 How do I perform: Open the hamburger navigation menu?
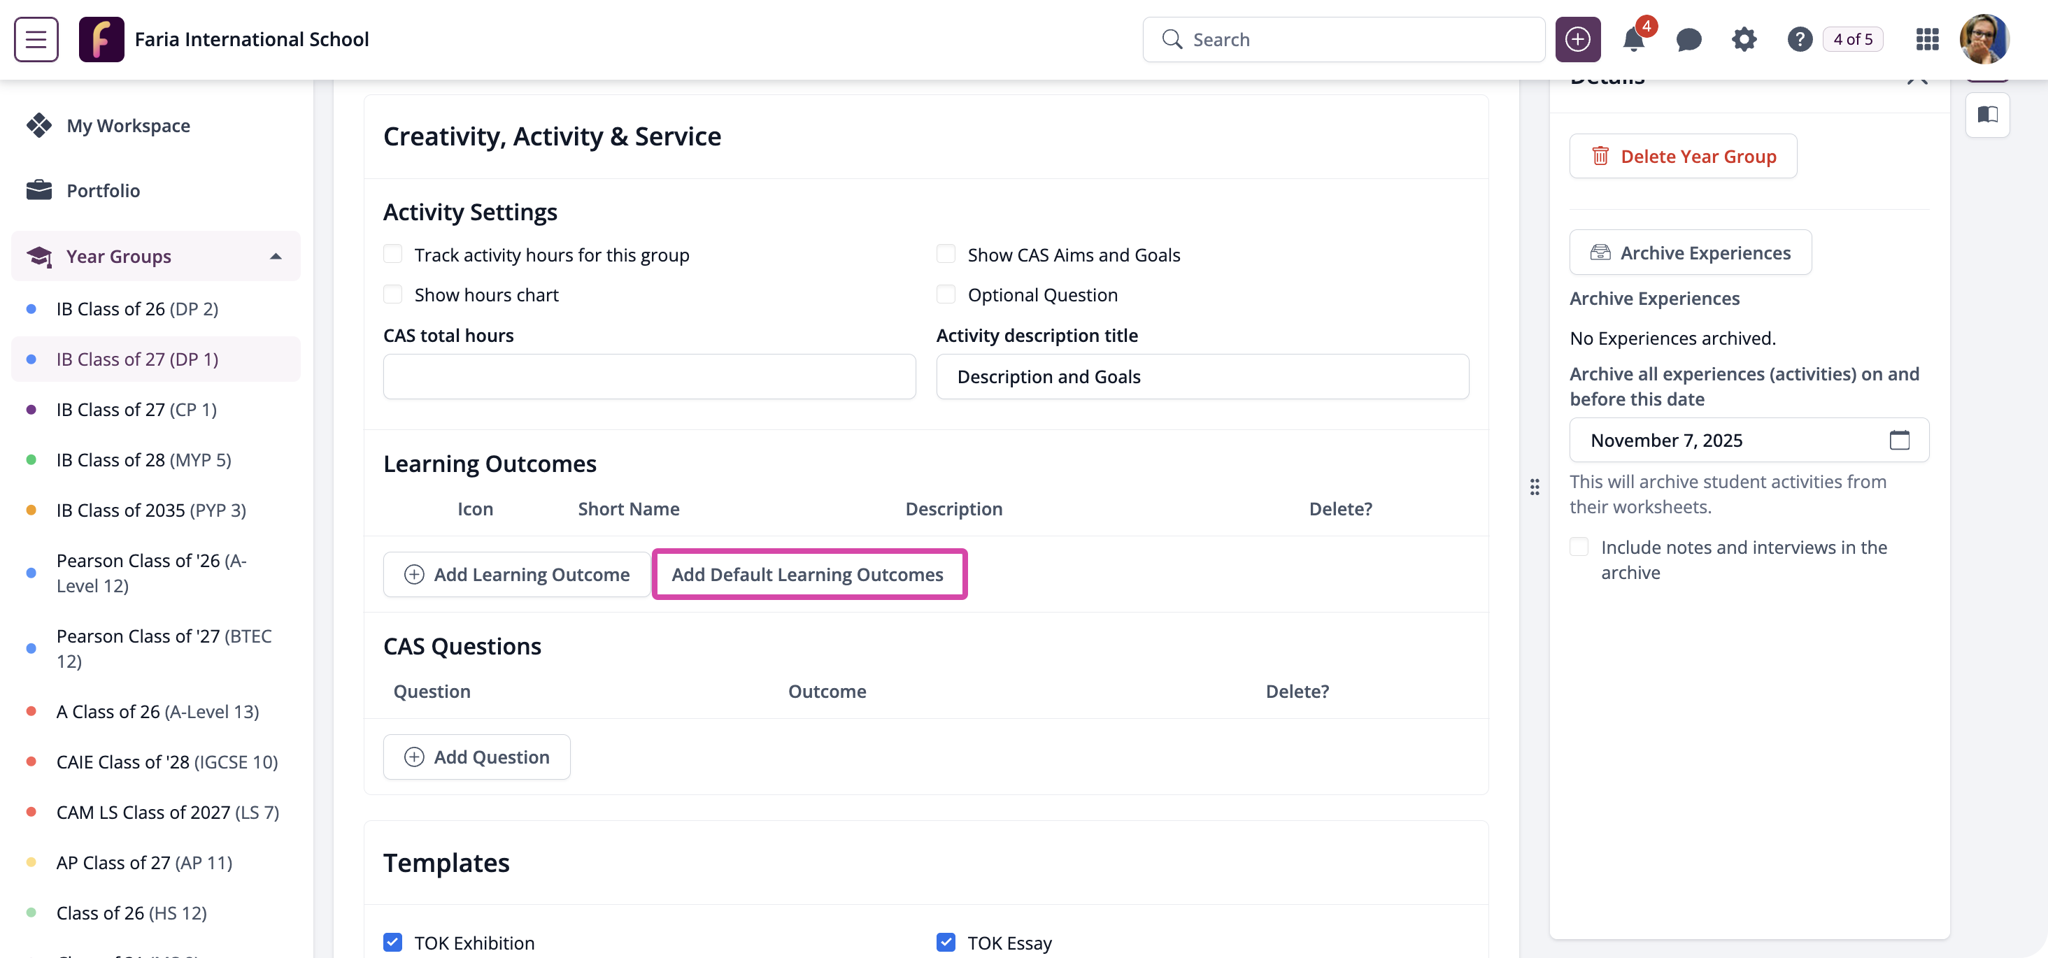(36, 39)
